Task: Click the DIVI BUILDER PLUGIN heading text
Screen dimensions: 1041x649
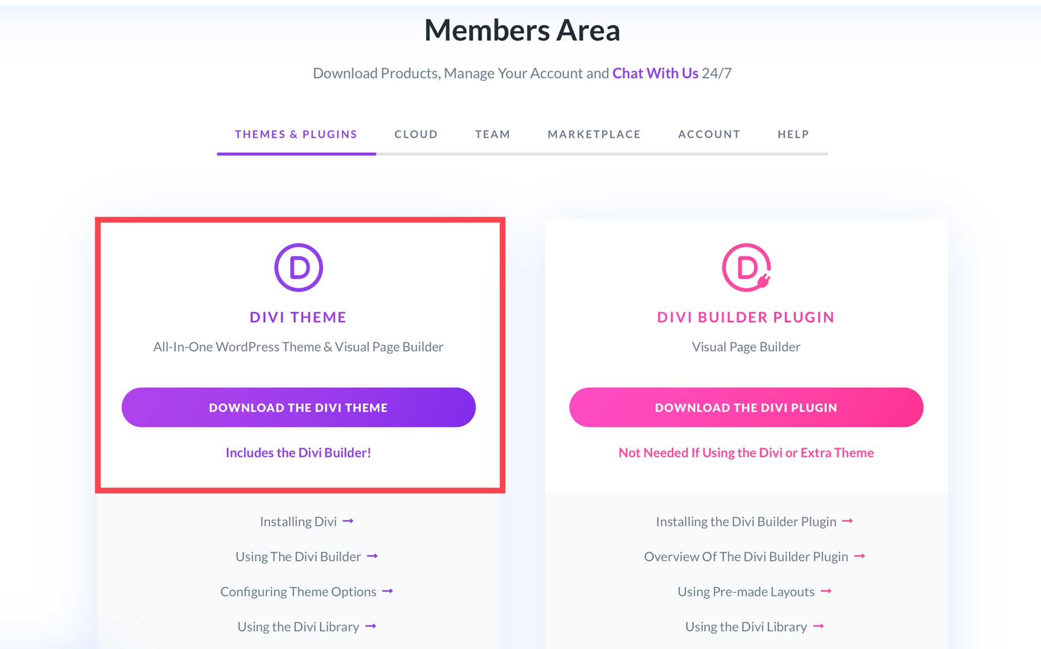Action: (x=746, y=317)
